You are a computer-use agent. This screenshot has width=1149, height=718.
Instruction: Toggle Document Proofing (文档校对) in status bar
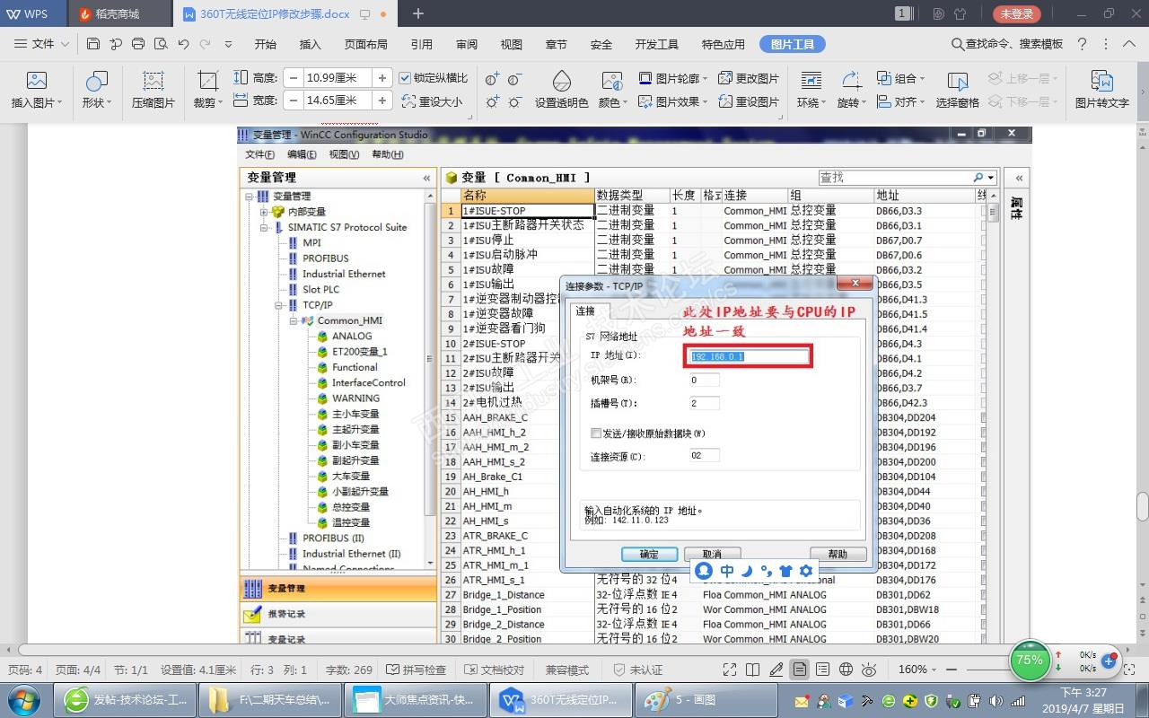tap(494, 670)
